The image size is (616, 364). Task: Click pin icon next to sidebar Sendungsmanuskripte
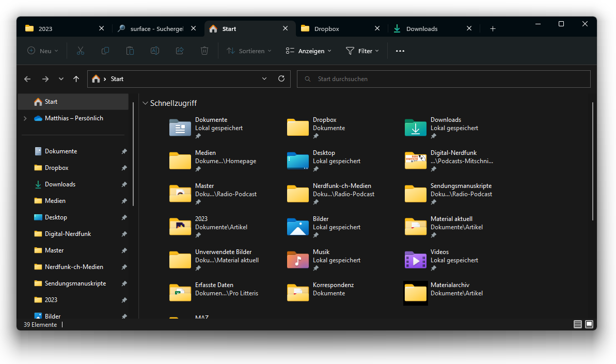[124, 283]
